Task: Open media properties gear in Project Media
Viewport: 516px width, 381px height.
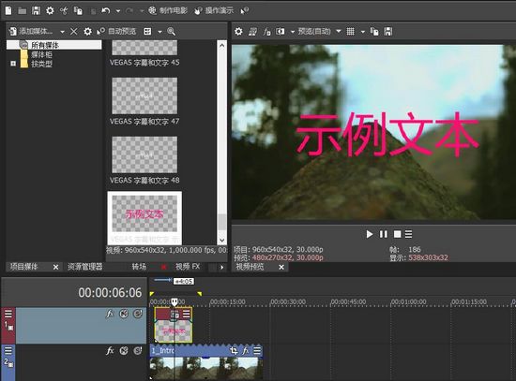Action: (x=87, y=32)
